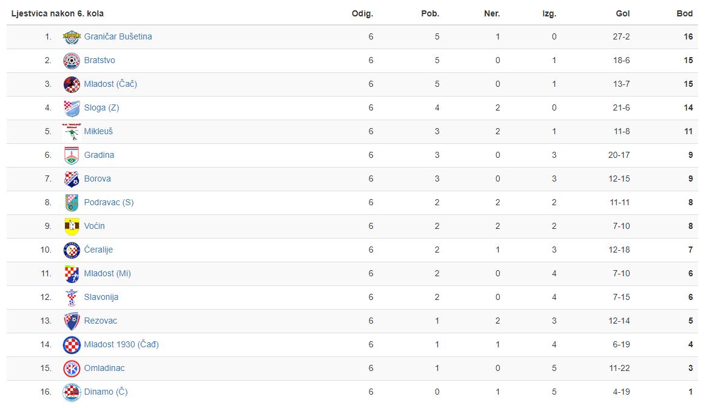This screenshot has height=408, width=720.
Task: Click the Voćin yellow club badge
Action: (x=72, y=226)
